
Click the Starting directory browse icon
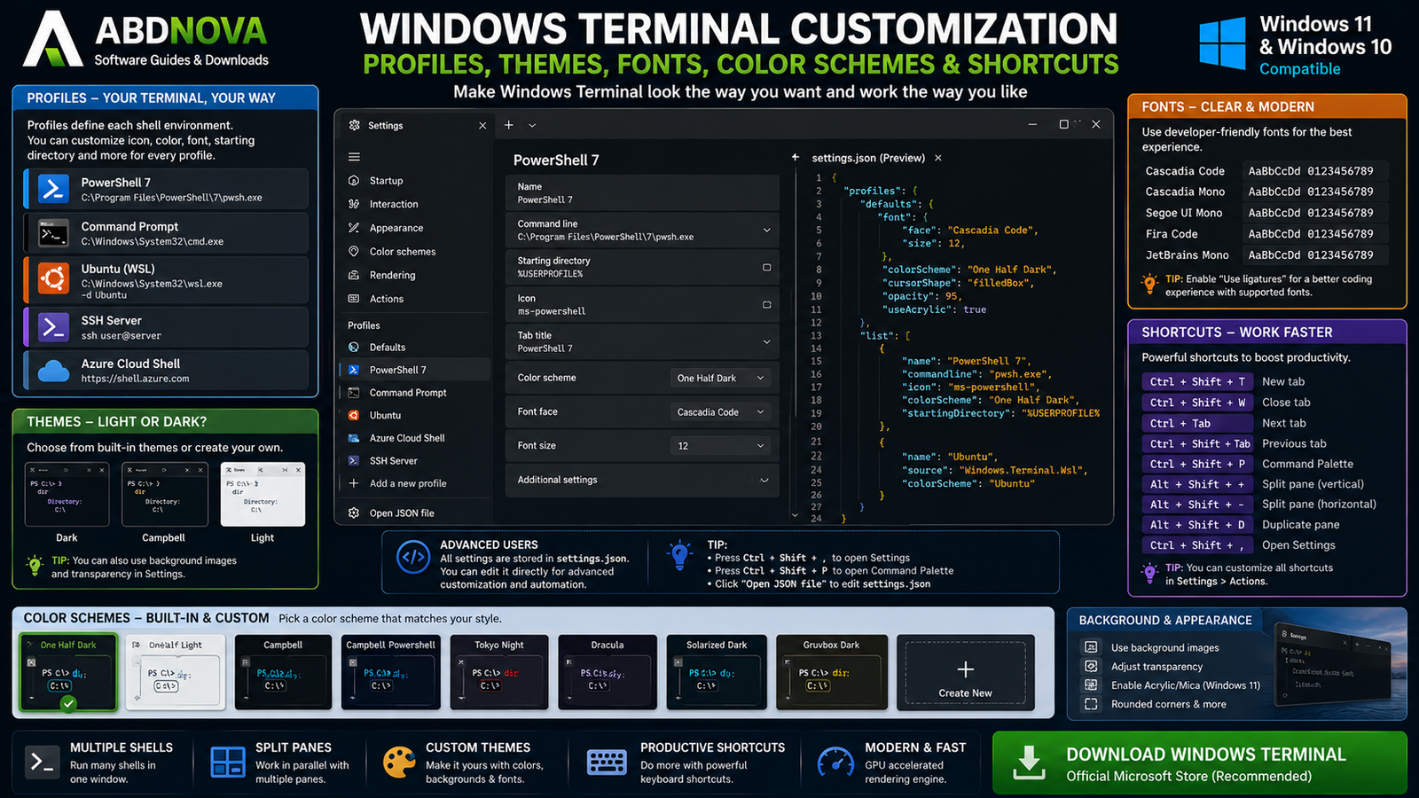(x=766, y=267)
